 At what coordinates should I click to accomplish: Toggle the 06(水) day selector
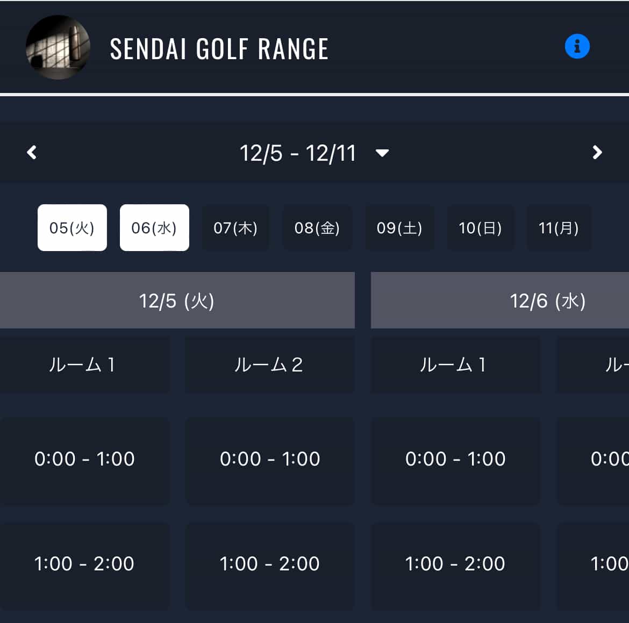coord(154,228)
